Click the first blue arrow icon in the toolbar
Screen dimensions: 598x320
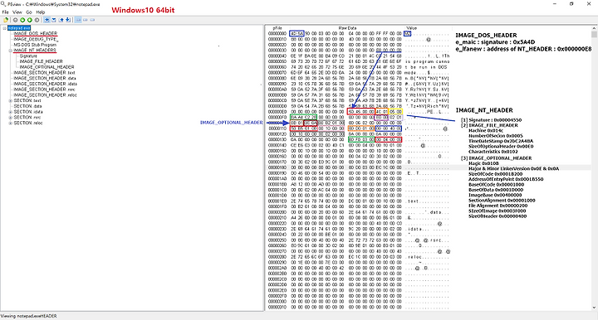tap(47, 20)
